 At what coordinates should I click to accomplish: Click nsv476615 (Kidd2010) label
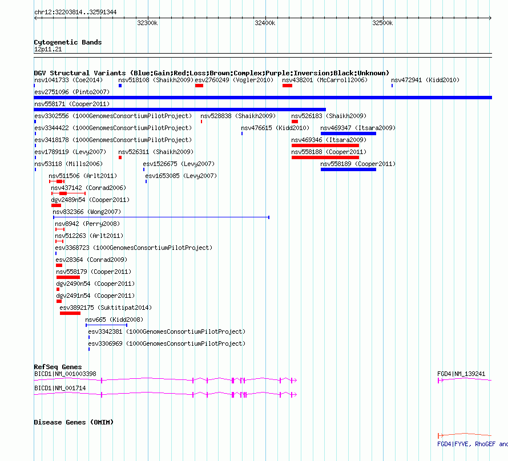click(275, 128)
